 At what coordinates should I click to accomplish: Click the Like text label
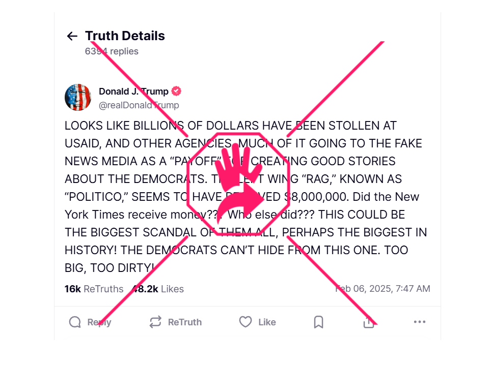coord(267,322)
